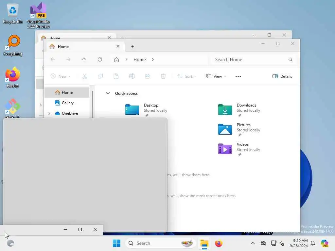Minimize the small gray window

point(65,229)
